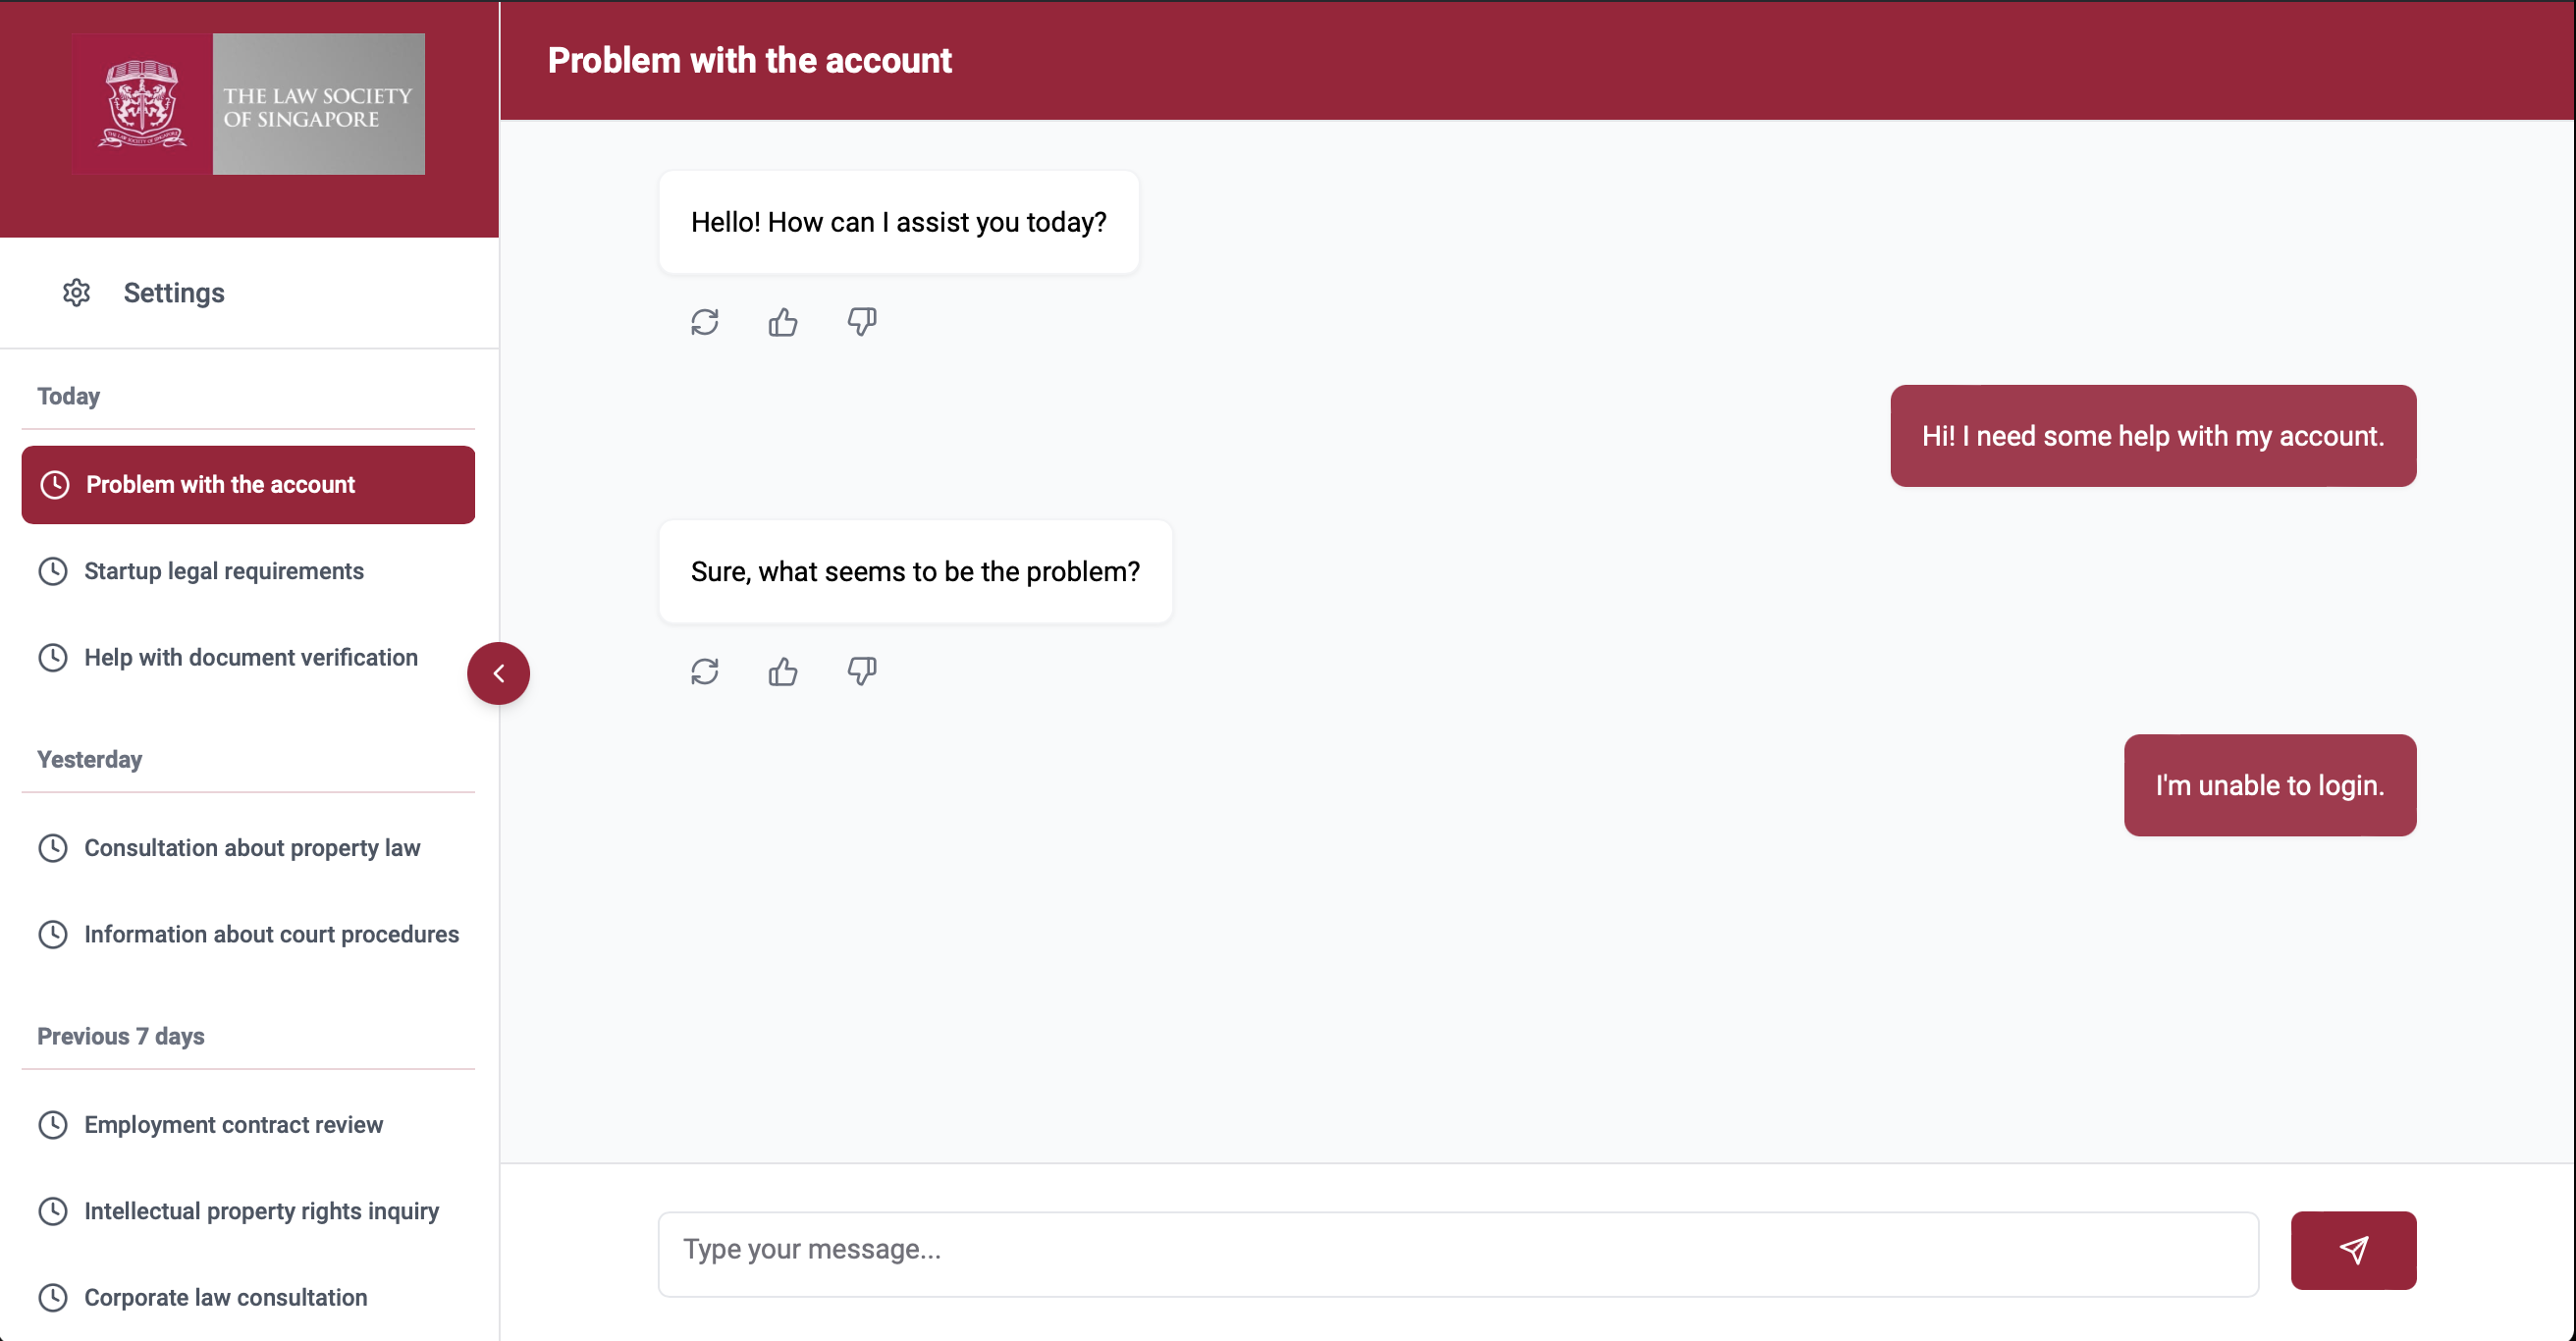The height and width of the screenshot is (1341, 2576).
Task: Open the Help with document verification conversation
Action: pyautogui.click(x=250, y=657)
